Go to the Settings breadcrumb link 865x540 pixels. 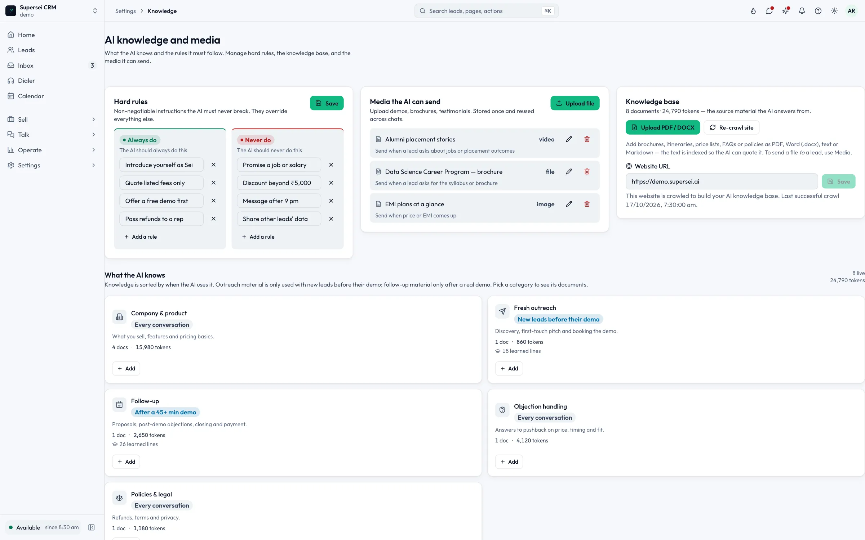click(x=125, y=11)
